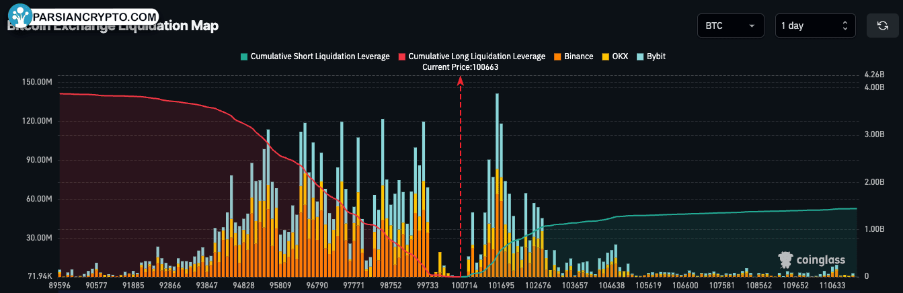
Task: Click the 97771 price axis label
Action: pos(352,286)
